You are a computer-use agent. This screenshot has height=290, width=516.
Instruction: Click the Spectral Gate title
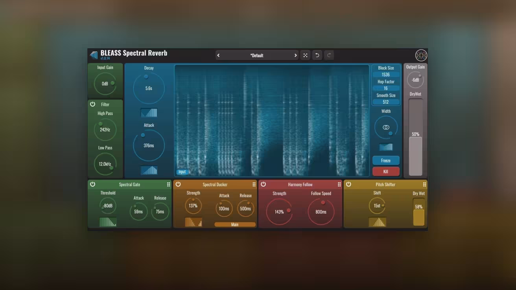click(x=129, y=184)
